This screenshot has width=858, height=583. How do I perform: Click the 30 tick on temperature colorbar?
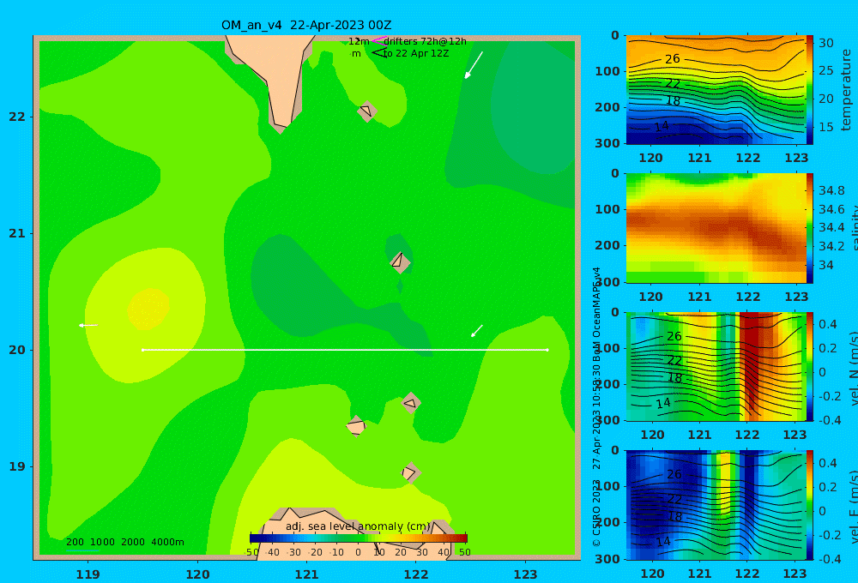(x=825, y=43)
